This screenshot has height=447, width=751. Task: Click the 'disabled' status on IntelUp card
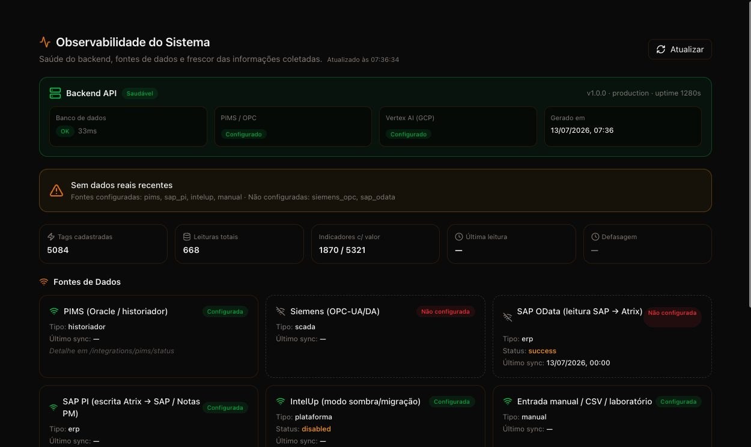pos(316,429)
